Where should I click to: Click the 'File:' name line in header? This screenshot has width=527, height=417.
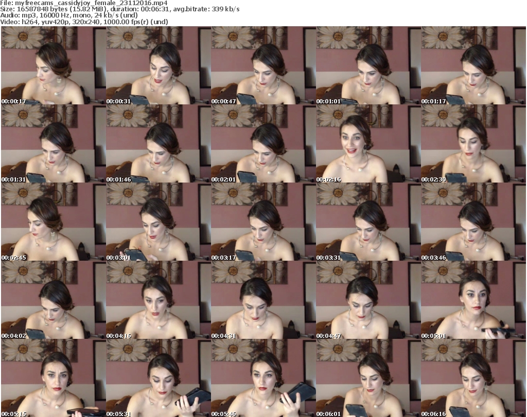click(x=84, y=3)
